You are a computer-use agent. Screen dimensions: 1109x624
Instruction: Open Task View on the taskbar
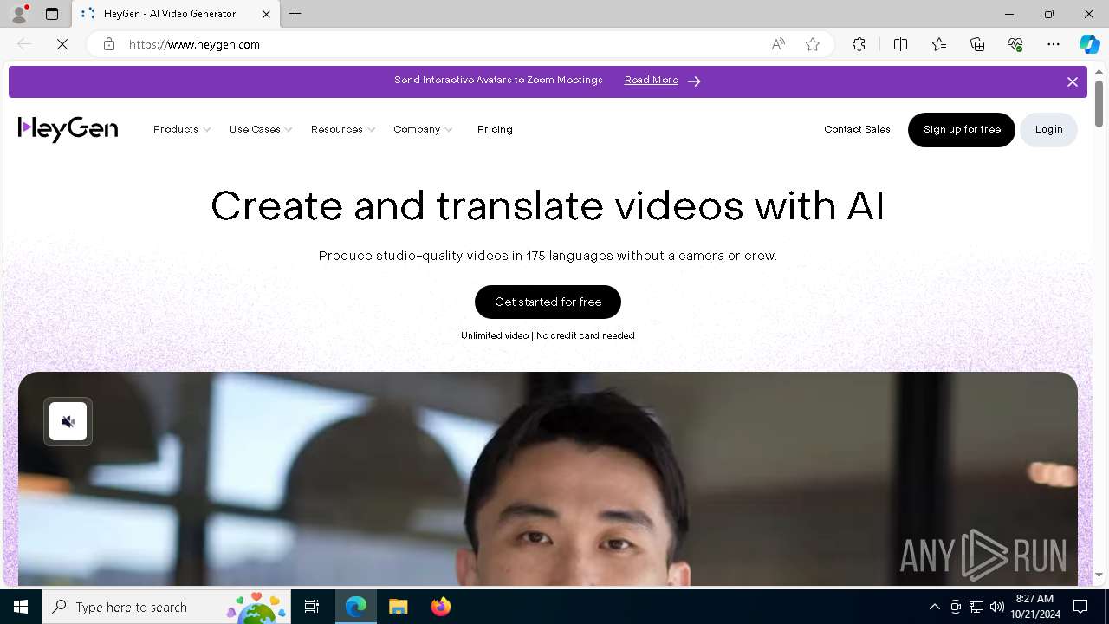[x=312, y=607]
